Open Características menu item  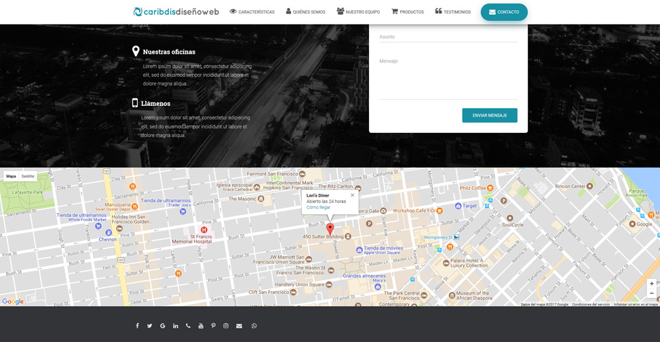click(x=252, y=12)
